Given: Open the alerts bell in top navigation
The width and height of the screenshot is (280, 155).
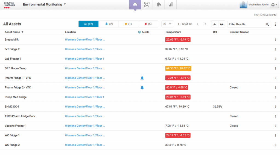Looking at the screenshot, I should [159, 5].
